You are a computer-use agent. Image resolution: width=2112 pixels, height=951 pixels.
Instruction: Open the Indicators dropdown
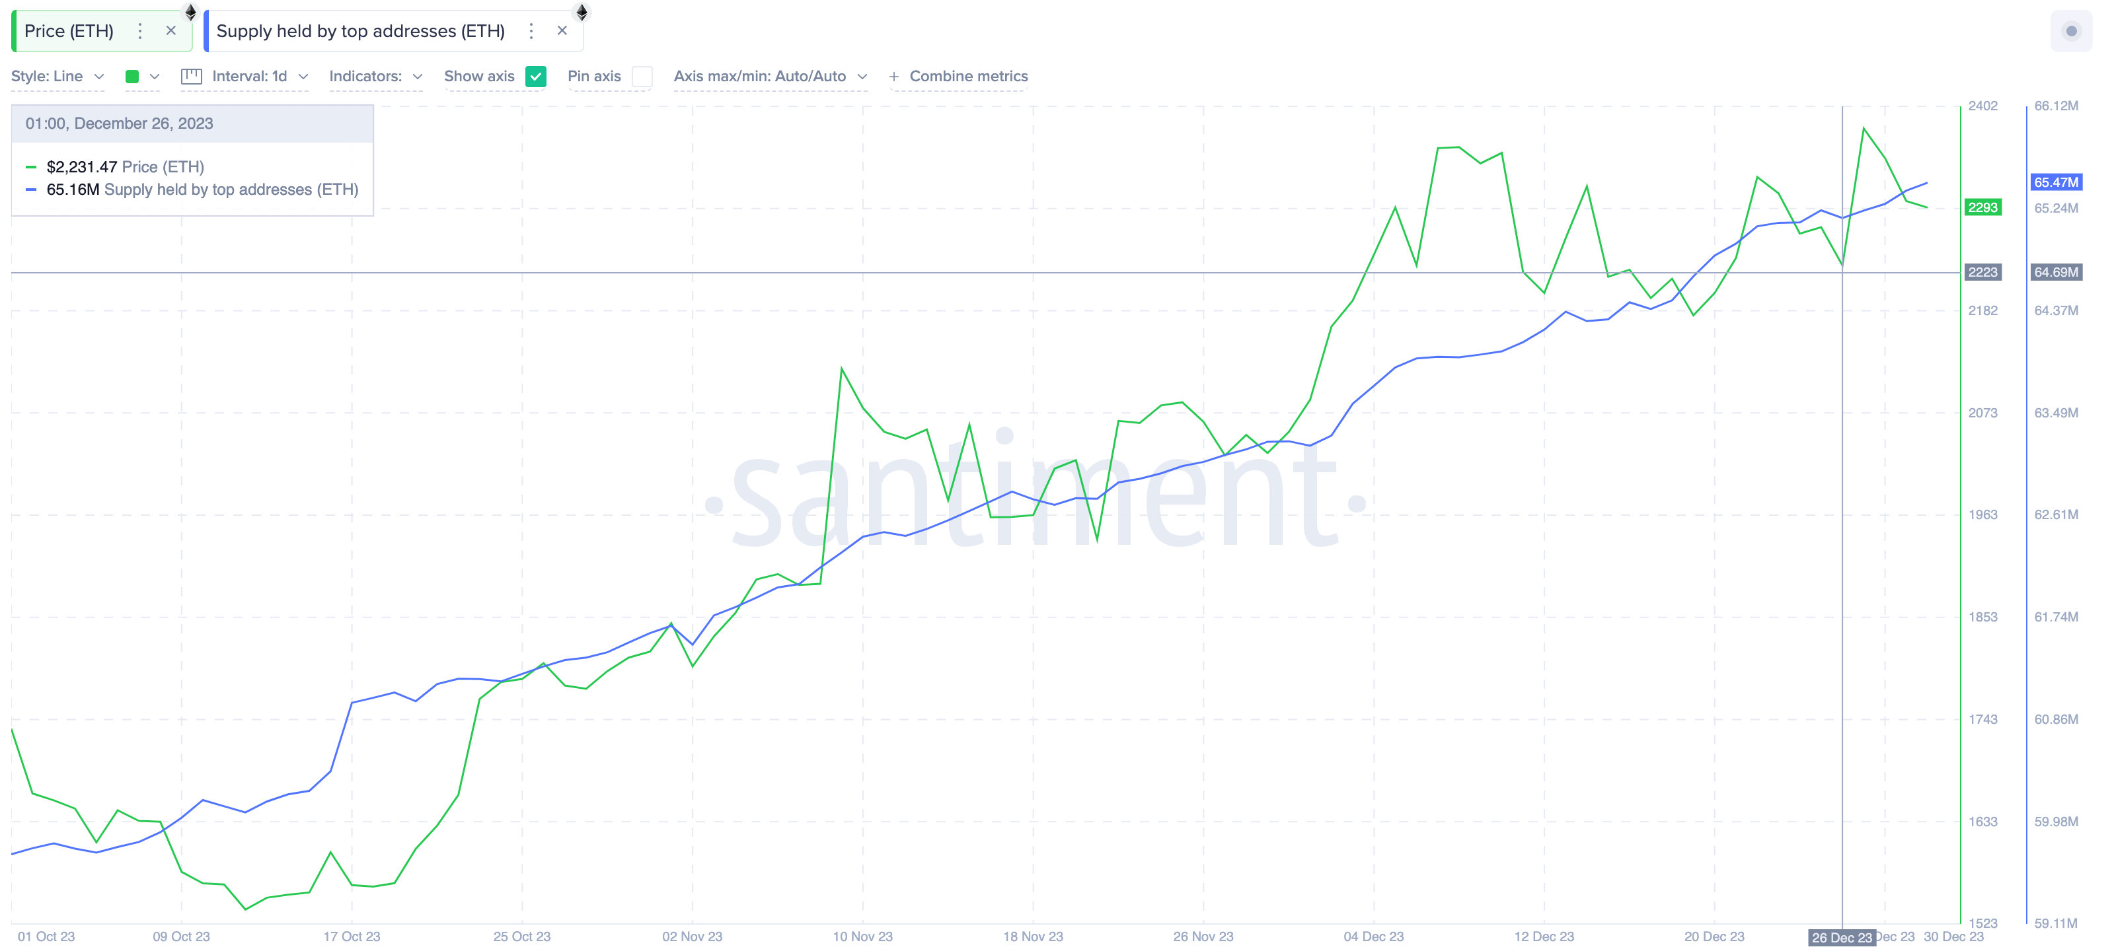tap(375, 76)
